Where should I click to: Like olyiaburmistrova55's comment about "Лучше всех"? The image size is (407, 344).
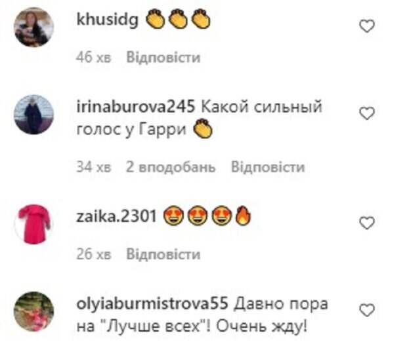(x=367, y=310)
